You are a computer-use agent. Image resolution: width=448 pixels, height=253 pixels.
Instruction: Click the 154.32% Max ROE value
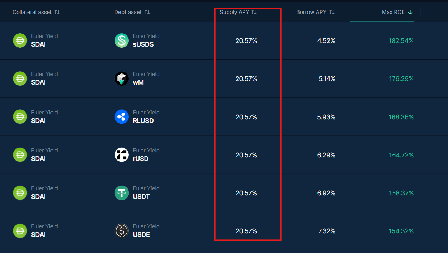[x=401, y=231]
